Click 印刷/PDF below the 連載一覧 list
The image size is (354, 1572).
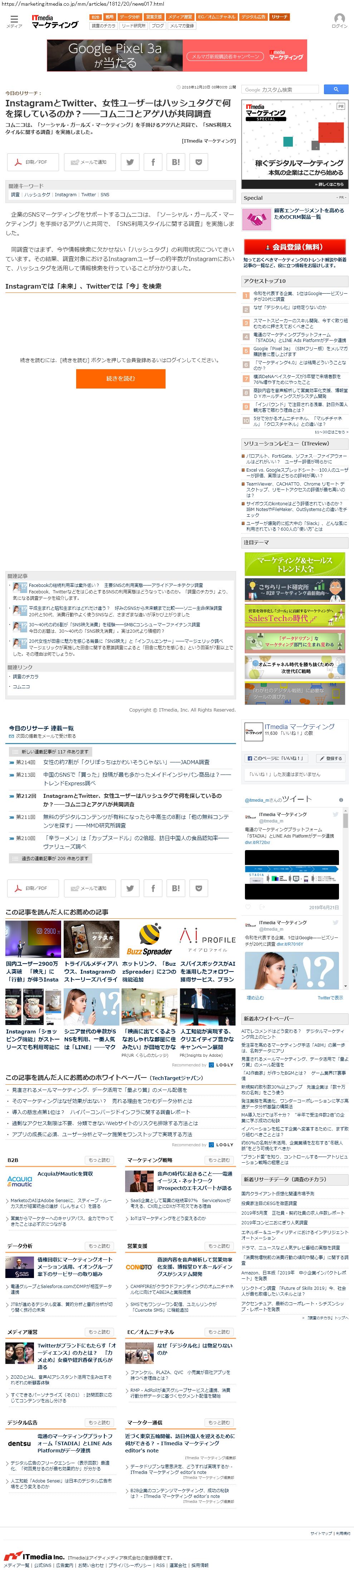(x=32, y=888)
